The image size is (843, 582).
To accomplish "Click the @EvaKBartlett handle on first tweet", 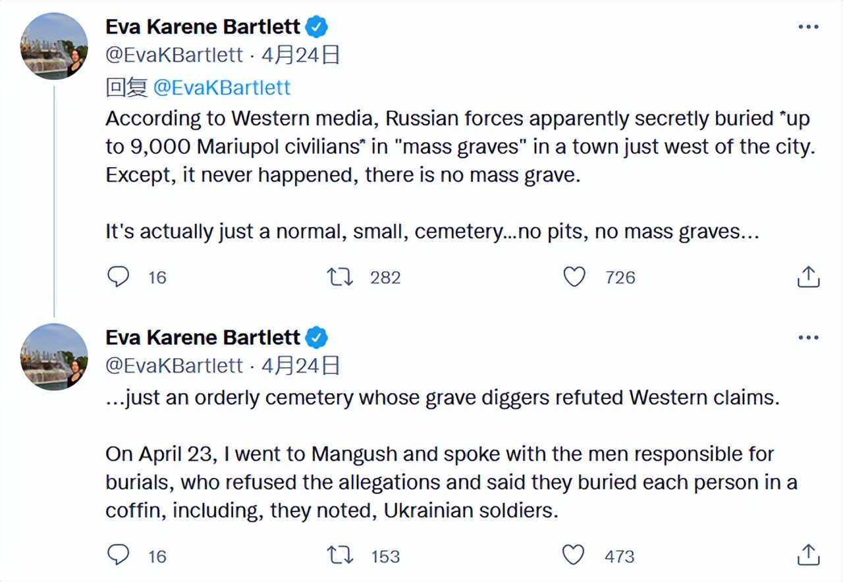I will (x=175, y=55).
